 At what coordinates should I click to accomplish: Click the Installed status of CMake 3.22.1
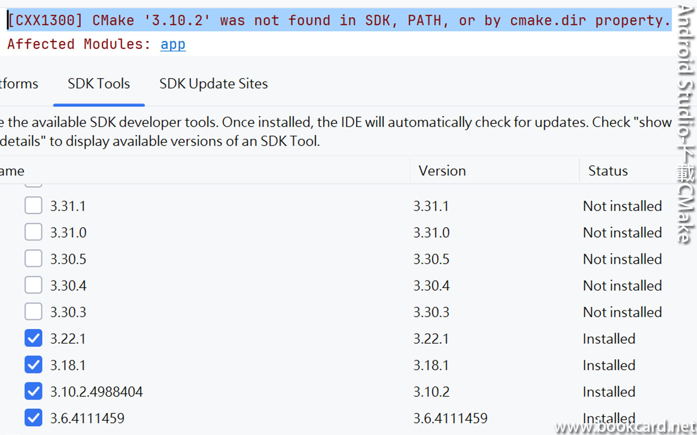[x=609, y=338]
